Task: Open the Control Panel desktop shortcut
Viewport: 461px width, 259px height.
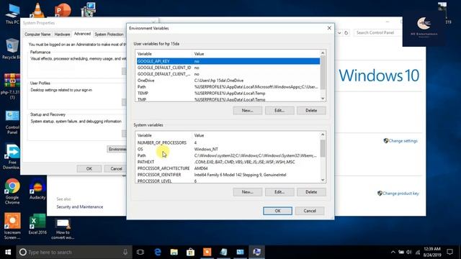Action: click(x=12, y=122)
